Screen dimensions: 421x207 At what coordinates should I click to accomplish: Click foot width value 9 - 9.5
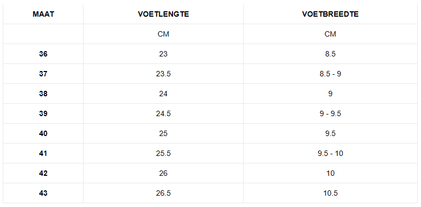pos(330,113)
